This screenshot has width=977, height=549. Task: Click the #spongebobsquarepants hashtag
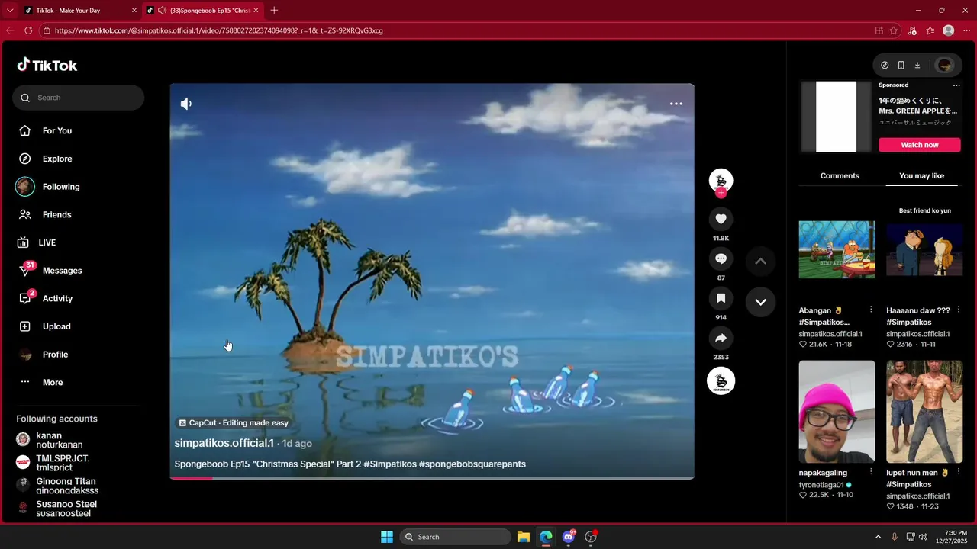[472, 464]
